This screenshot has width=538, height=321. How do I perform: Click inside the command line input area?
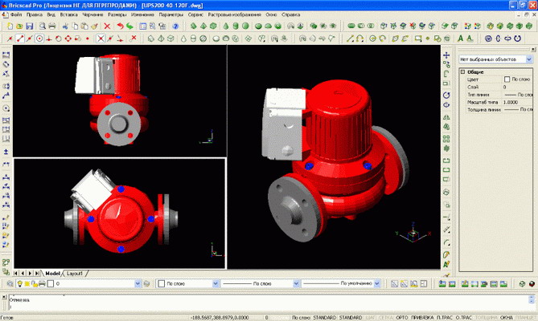(x=268, y=307)
